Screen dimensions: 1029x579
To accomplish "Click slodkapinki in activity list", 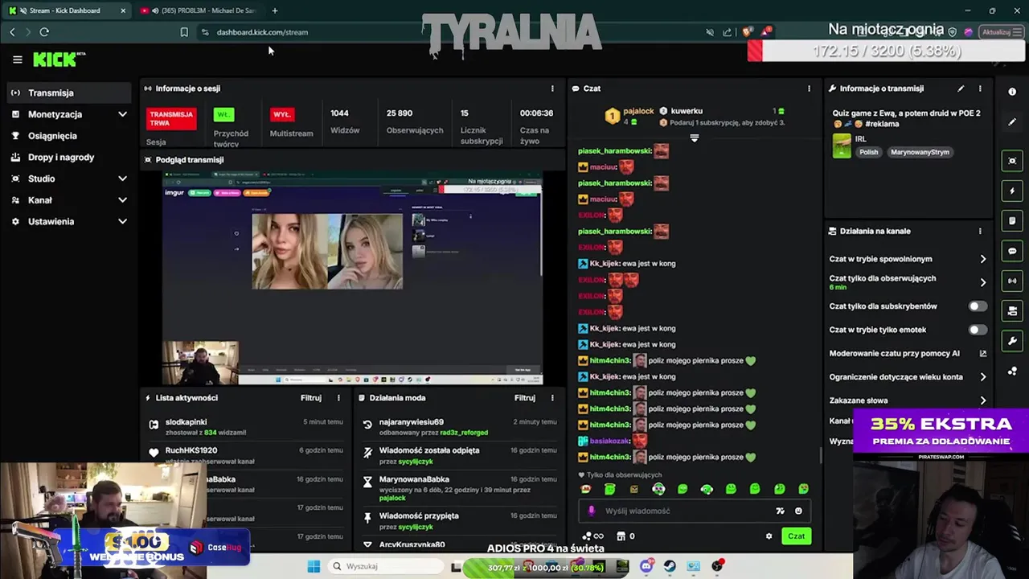I will coord(186,422).
